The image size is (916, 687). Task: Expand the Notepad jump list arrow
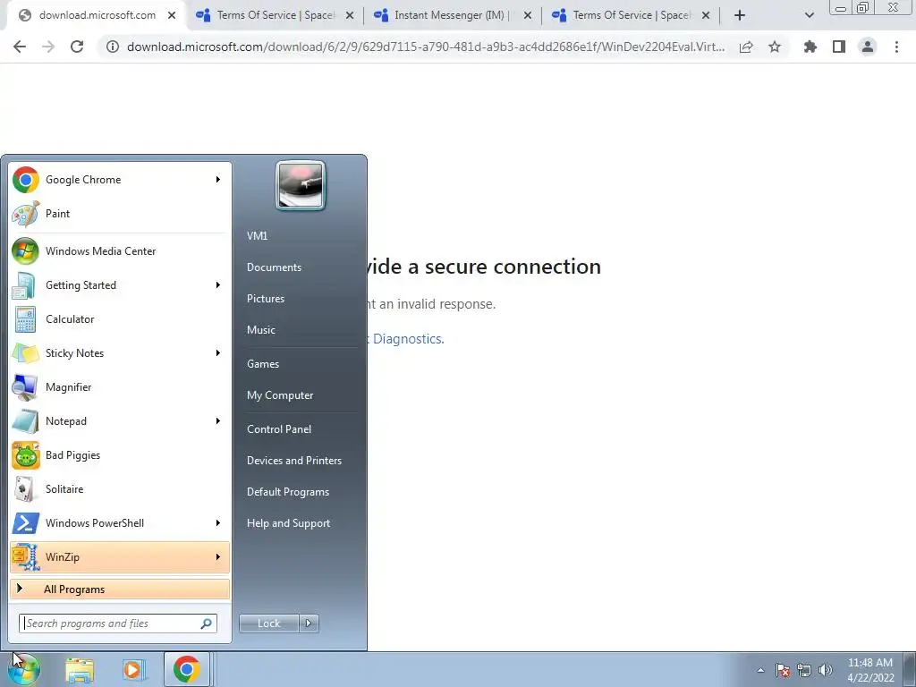pyautogui.click(x=218, y=421)
